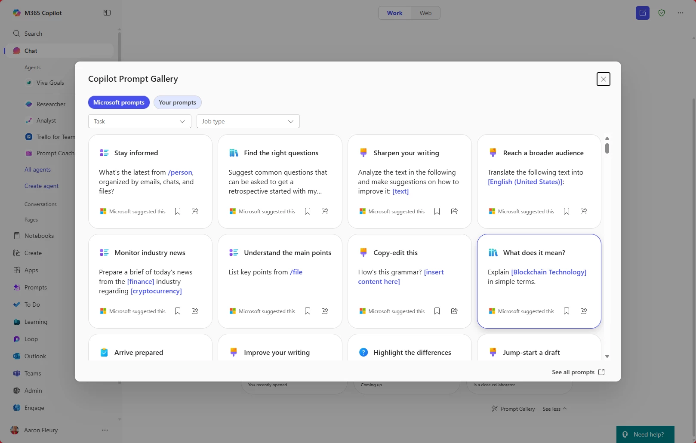Bookmark the Find the right questions prompt
This screenshot has height=443, width=696.
(308, 211)
